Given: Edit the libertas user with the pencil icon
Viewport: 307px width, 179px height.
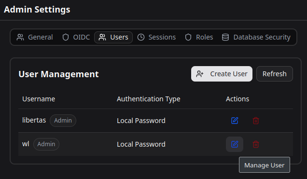Looking at the screenshot, I should (x=235, y=121).
